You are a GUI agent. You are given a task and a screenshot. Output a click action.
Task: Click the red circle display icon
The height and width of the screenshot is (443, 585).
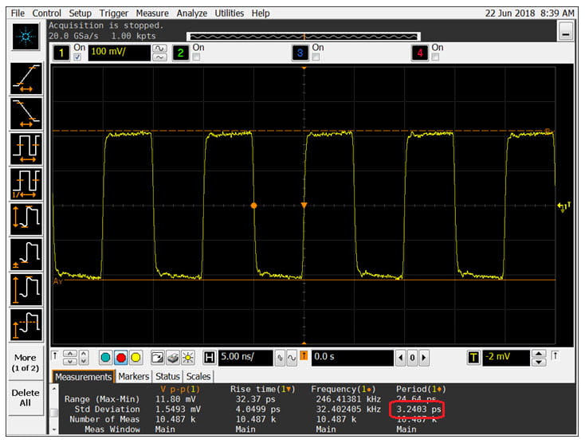click(122, 358)
